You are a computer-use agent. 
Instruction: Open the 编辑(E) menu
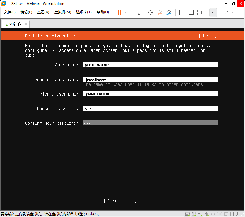point(26,12)
